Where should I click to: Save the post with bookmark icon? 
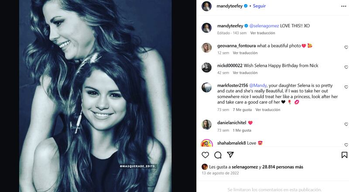[x=344, y=155]
